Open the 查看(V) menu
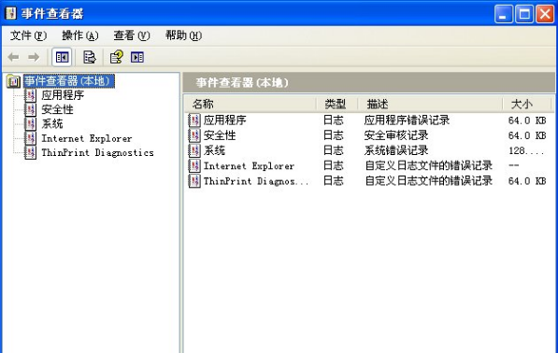Screen dimensions: 558x353 coord(132,35)
